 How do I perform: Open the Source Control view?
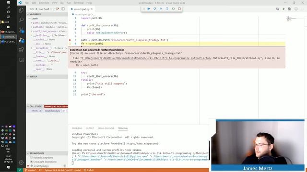tap(21, 30)
